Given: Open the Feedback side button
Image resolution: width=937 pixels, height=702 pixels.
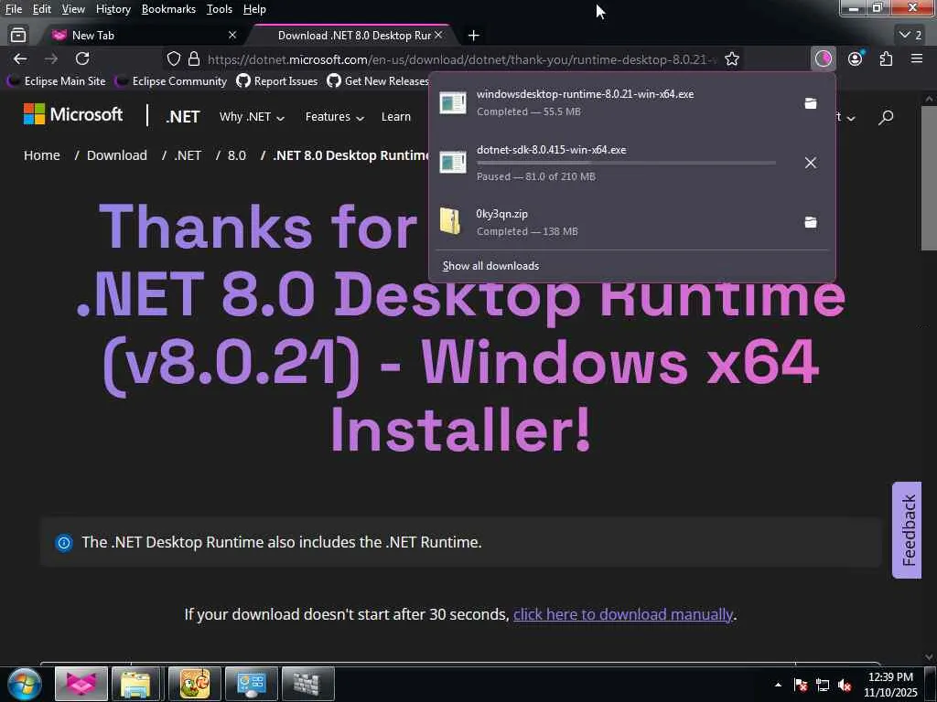Looking at the screenshot, I should point(907,530).
